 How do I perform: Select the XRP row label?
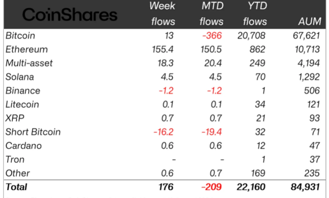point(15,118)
